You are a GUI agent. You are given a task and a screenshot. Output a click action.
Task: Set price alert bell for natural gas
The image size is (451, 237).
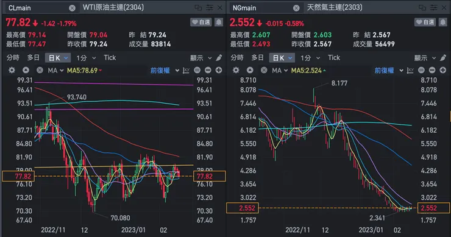tap(442, 22)
